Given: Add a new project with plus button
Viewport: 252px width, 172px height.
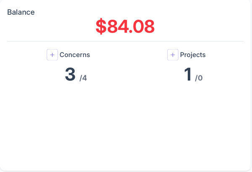Looking at the screenshot, I should pyautogui.click(x=173, y=55).
